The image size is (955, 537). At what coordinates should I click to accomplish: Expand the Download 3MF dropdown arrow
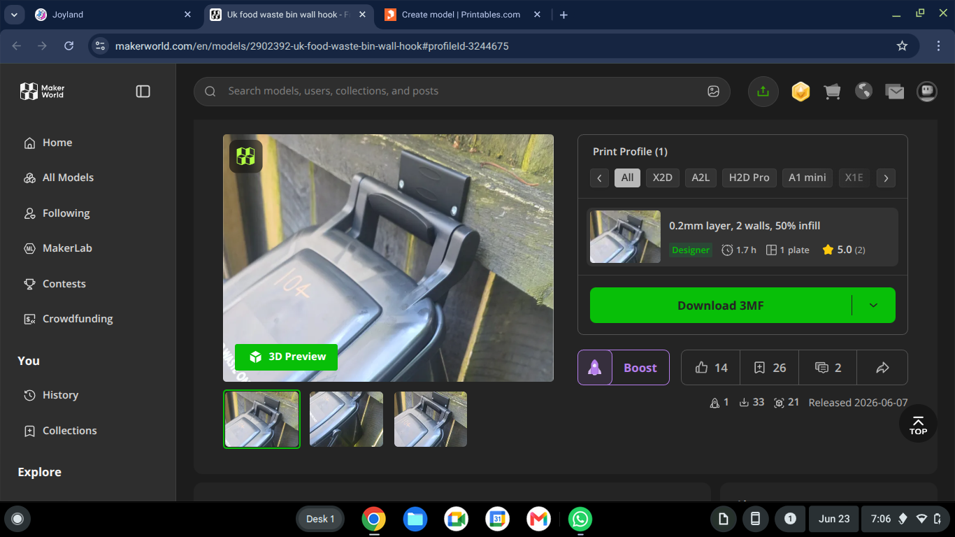point(873,306)
